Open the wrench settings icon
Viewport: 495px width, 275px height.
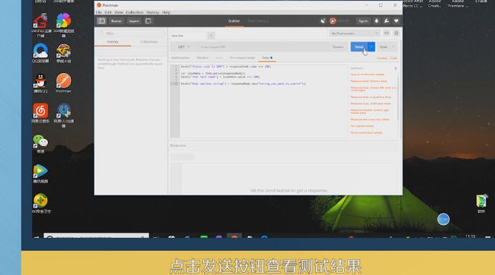click(386, 21)
